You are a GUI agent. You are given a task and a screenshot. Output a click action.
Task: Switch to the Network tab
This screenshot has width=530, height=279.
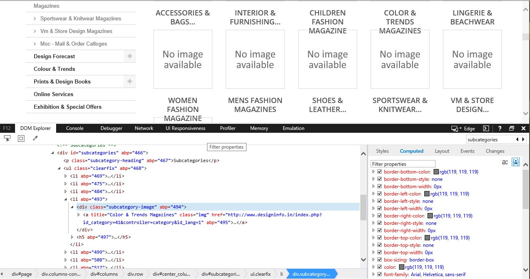[144, 128]
